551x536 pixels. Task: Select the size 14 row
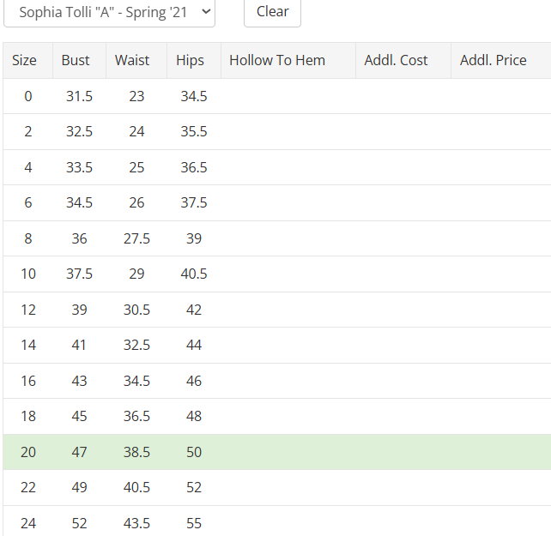tap(275, 346)
